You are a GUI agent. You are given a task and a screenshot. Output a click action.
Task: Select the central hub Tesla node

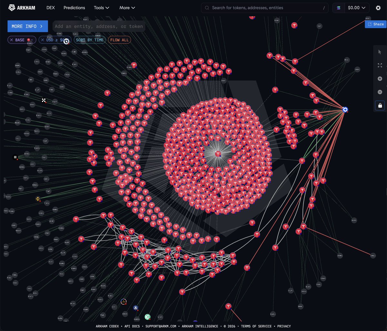[x=218, y=154]
